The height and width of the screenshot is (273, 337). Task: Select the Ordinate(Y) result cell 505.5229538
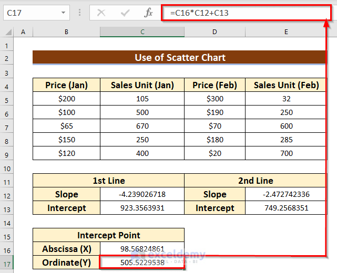(x=142, y=262)
